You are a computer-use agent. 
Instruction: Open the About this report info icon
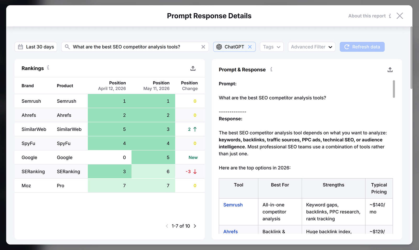point(390,16)
